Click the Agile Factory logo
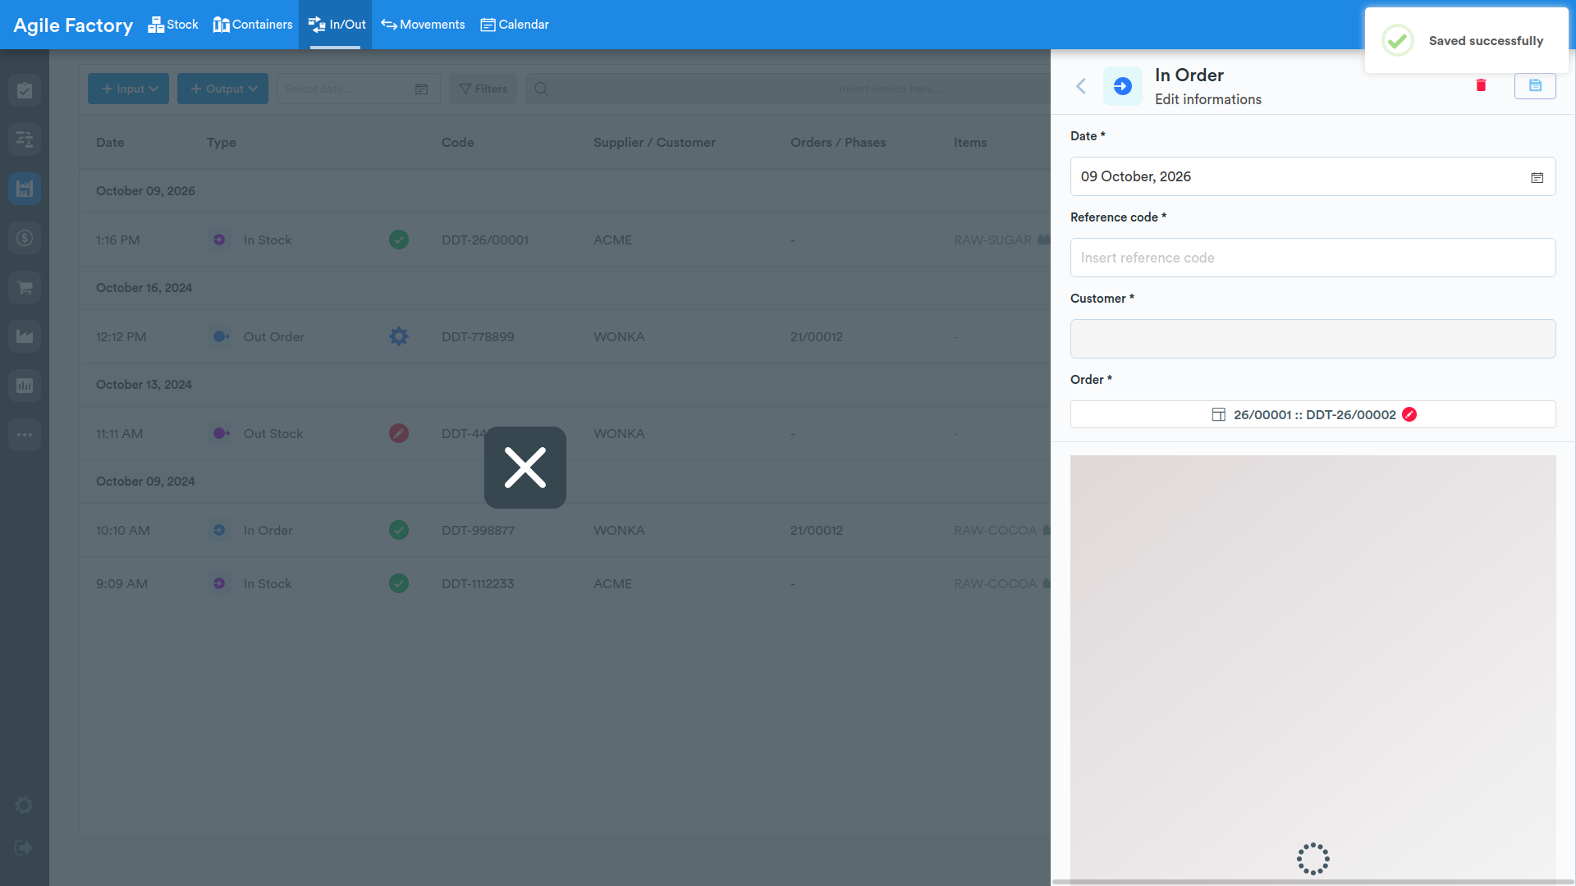 73,25
